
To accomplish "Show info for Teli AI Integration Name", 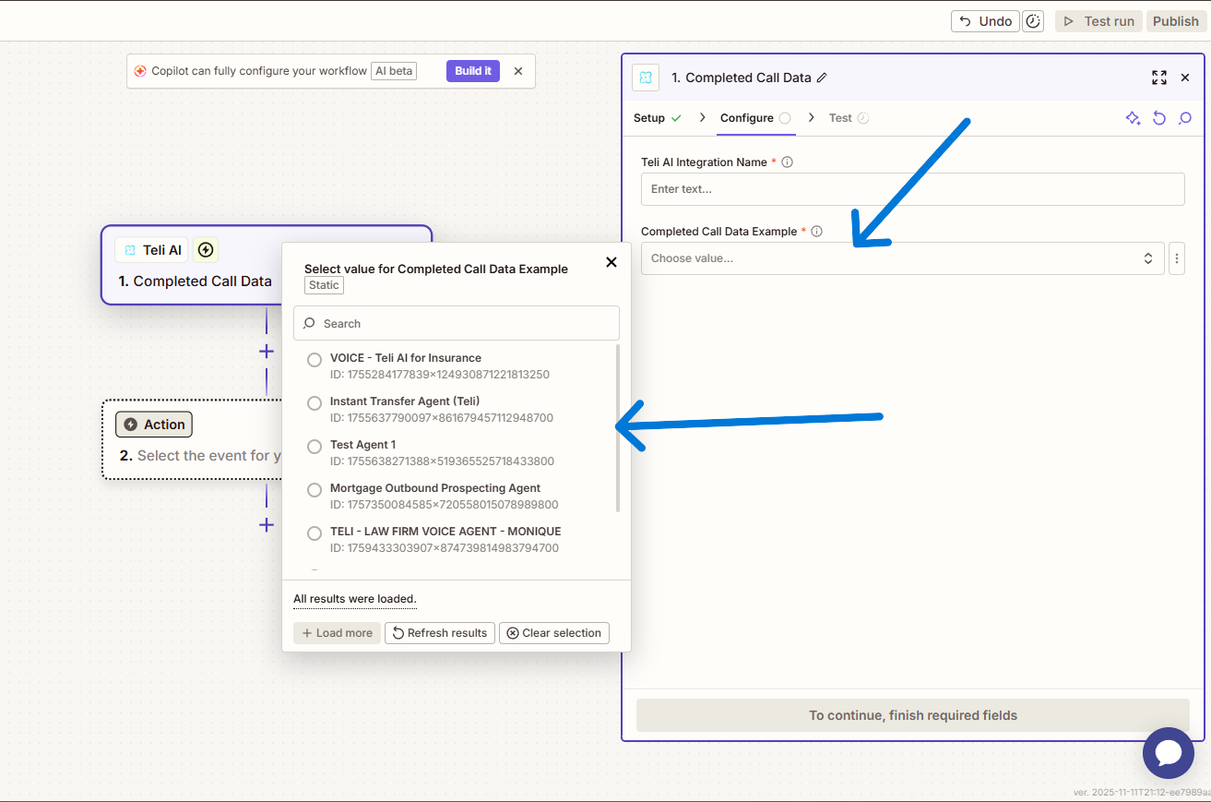I will click(787, 162).
